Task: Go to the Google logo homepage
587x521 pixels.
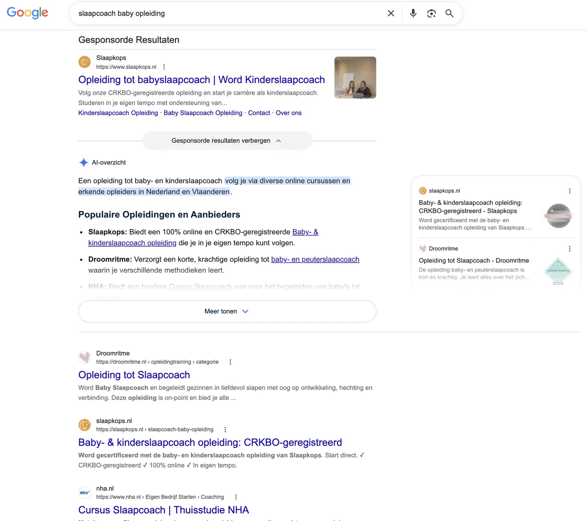Action: 27,13
